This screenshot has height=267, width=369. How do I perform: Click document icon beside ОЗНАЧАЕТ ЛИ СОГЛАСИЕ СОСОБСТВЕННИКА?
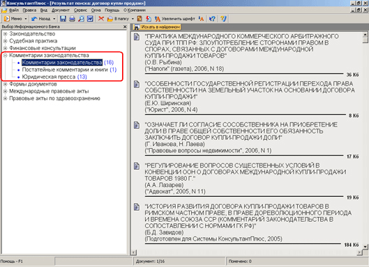pos(137,125)
